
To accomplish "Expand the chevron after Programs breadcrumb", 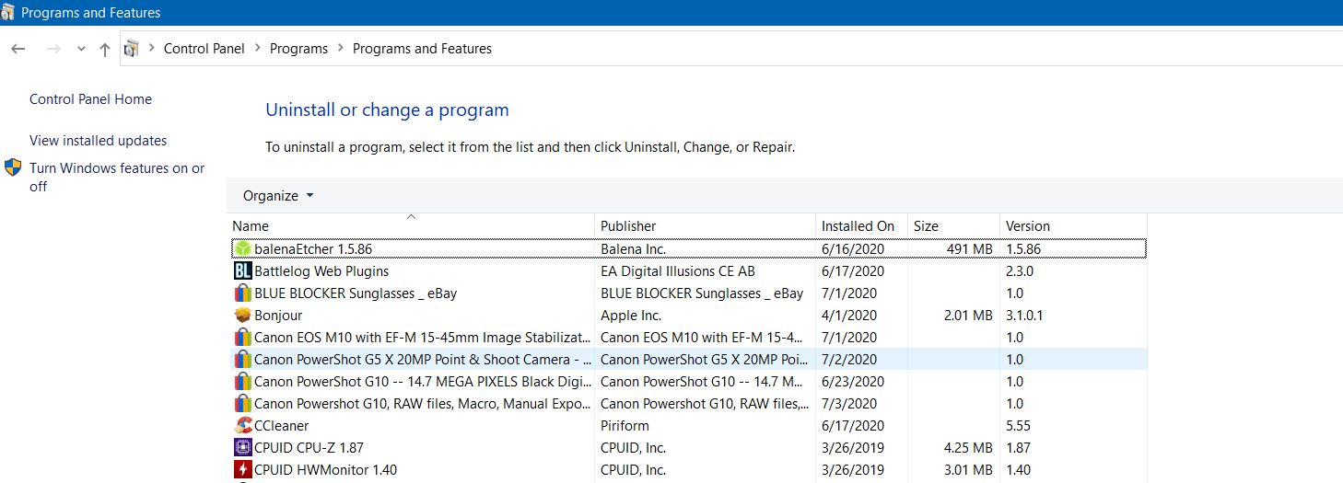I will click(x=341, y=49).
